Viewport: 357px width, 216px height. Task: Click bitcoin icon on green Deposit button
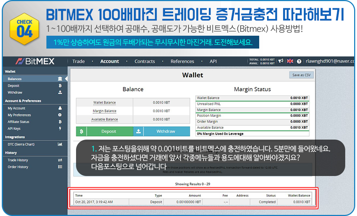[x=81, y=131]
